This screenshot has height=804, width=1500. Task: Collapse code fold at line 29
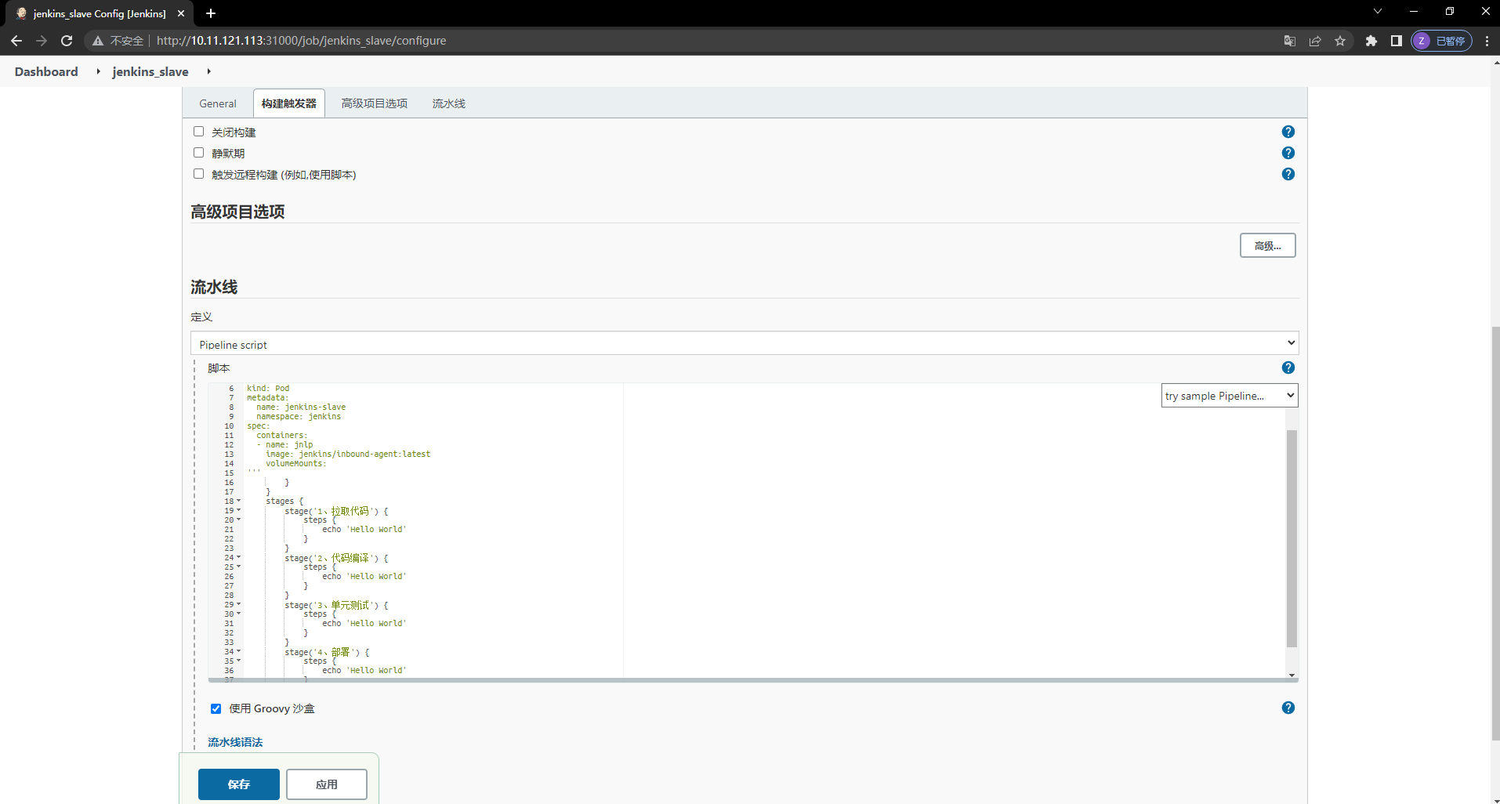click(x=239, y=604)
